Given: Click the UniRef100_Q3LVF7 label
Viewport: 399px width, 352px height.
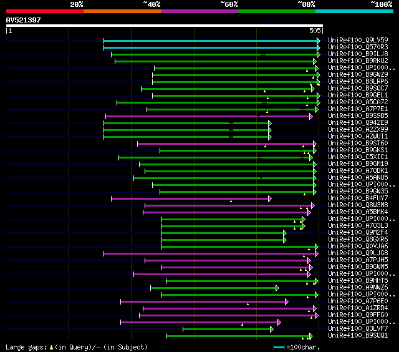Looking at the screenshot, I should coord(358,329).
